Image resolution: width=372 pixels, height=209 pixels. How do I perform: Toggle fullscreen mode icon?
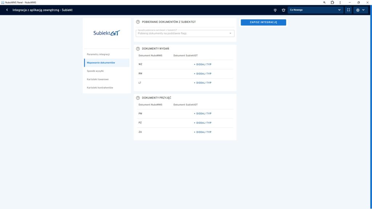click(348, 10)
